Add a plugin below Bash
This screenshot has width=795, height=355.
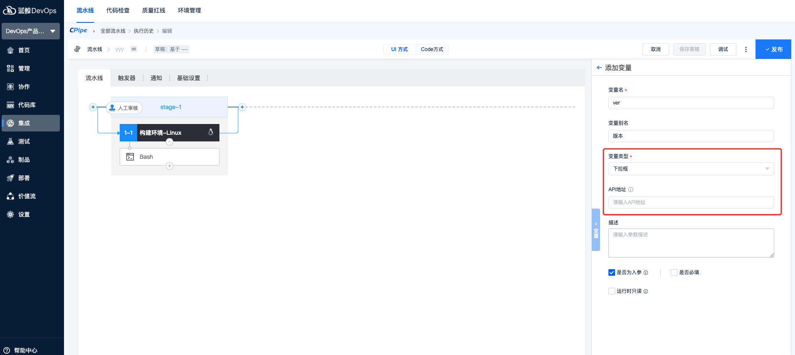(170, 166)
